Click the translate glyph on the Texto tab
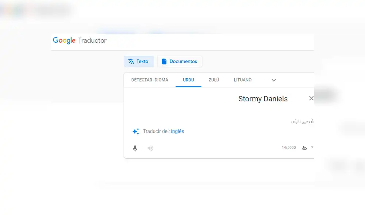Viewport: 365px width, 215px height. [131, 61]
